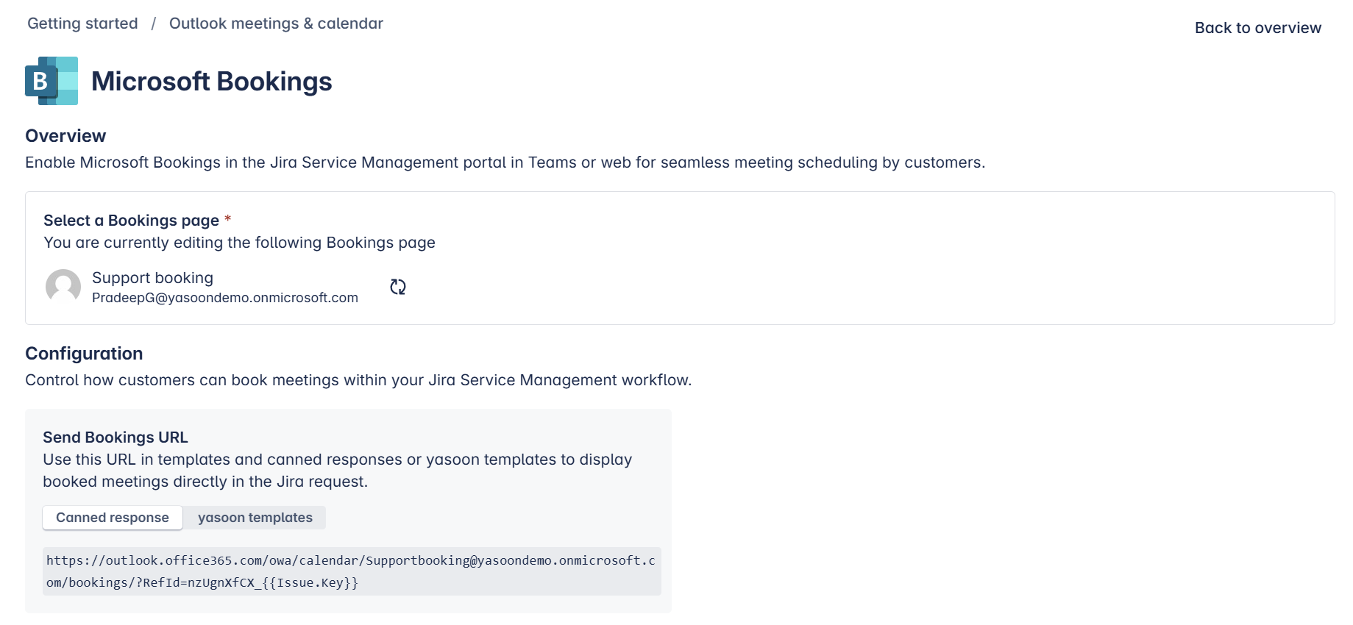
Task: Click the red required asterisk
Action: pyautogui.click(x=228, y=219)
